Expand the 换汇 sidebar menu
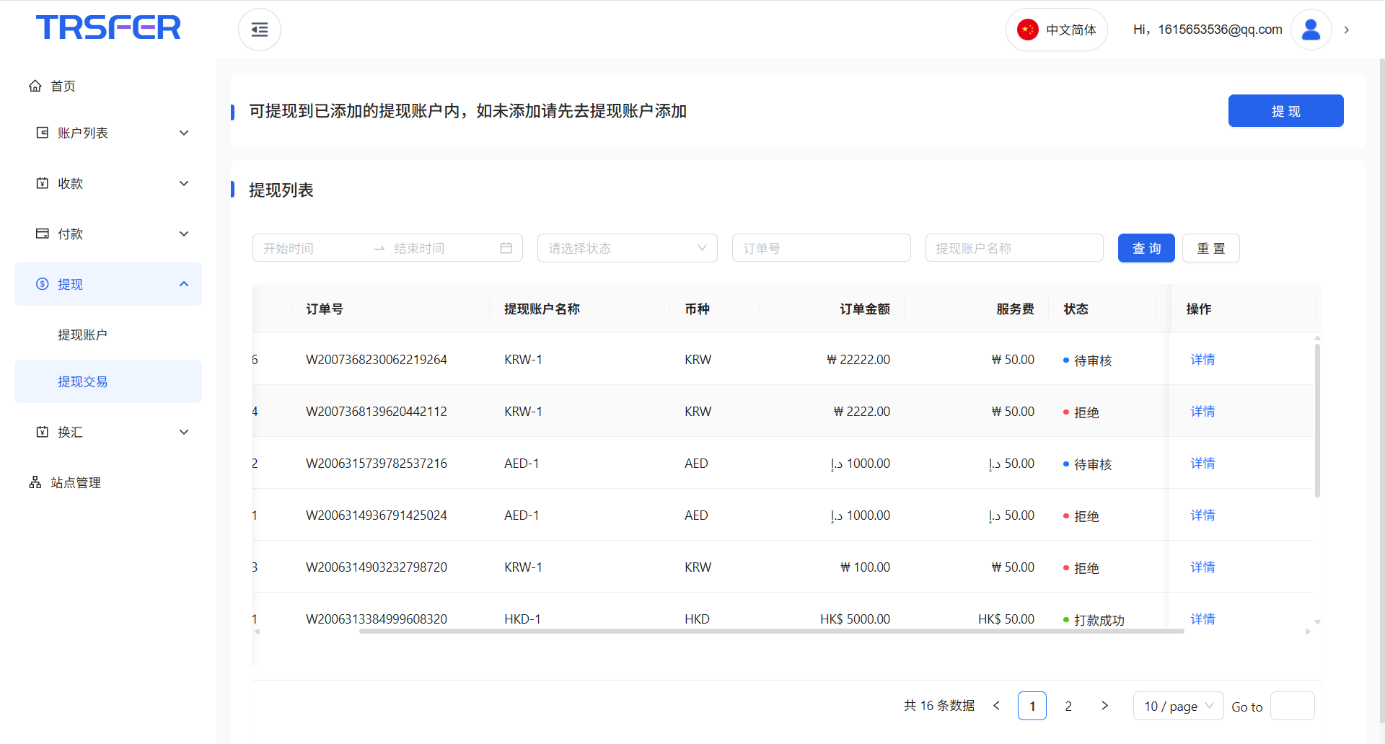Screen dimensions: 1385x744 [108, 432]
